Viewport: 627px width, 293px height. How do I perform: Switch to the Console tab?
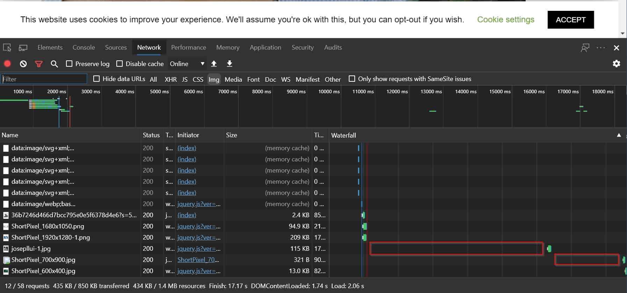pos(84,47)
